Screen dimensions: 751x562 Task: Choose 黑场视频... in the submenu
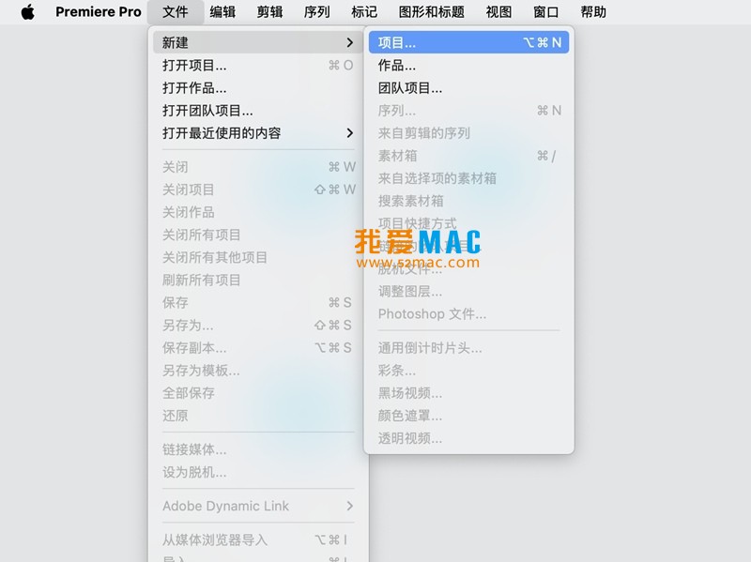(x=468, y=393)
